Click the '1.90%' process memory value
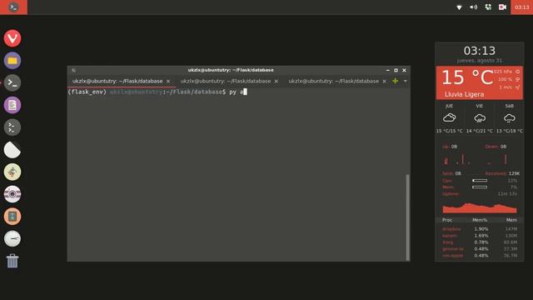Image resolution: width=533 pixels, height=300 pixels. coord(481,229)
